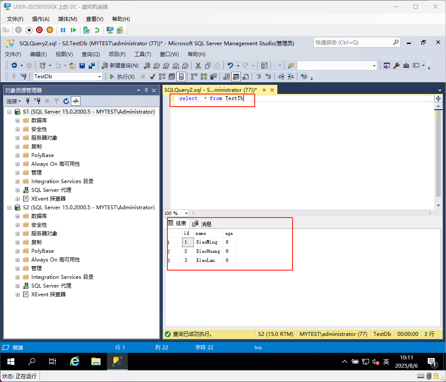446x382 pixels.
Task: Toggle Results to File mode
Action: pos(246,76)
